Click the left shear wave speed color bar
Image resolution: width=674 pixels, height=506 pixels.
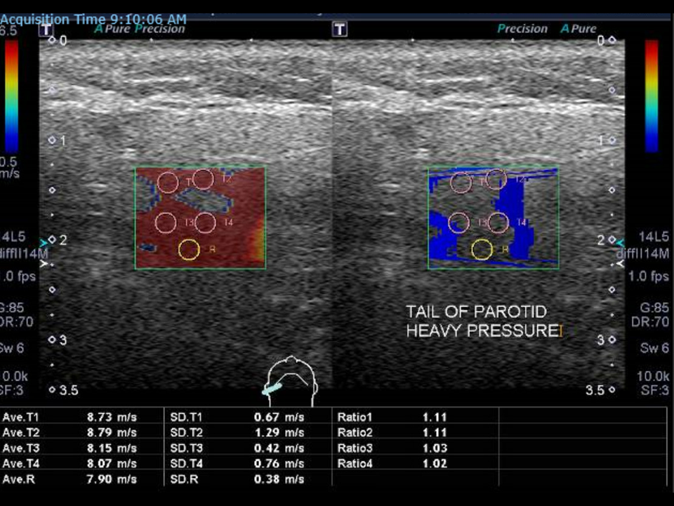pos(11,96)
